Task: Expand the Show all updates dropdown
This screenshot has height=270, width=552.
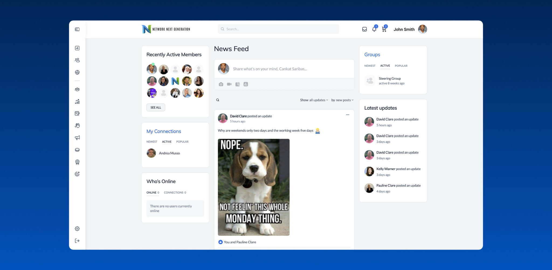Action: coord(314,100)
